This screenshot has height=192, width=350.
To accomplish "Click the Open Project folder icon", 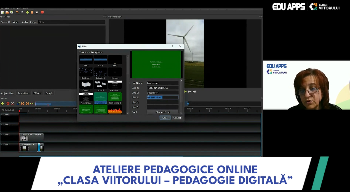I will click(7, 12).
